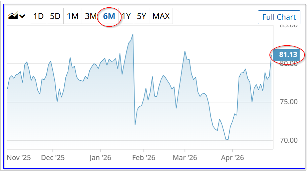
Task: Expand the chart style dropdown chevron
Action: (22, 16)
